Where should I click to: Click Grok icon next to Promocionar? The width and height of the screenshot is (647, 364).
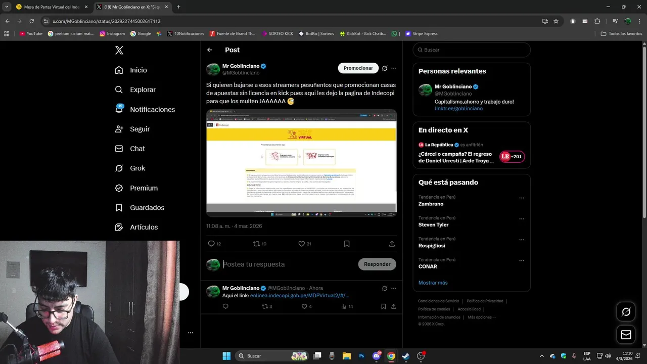(385, 68)
